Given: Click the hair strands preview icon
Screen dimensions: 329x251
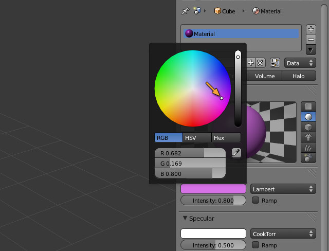Looking at the screenshot, I should coord(308,148).
